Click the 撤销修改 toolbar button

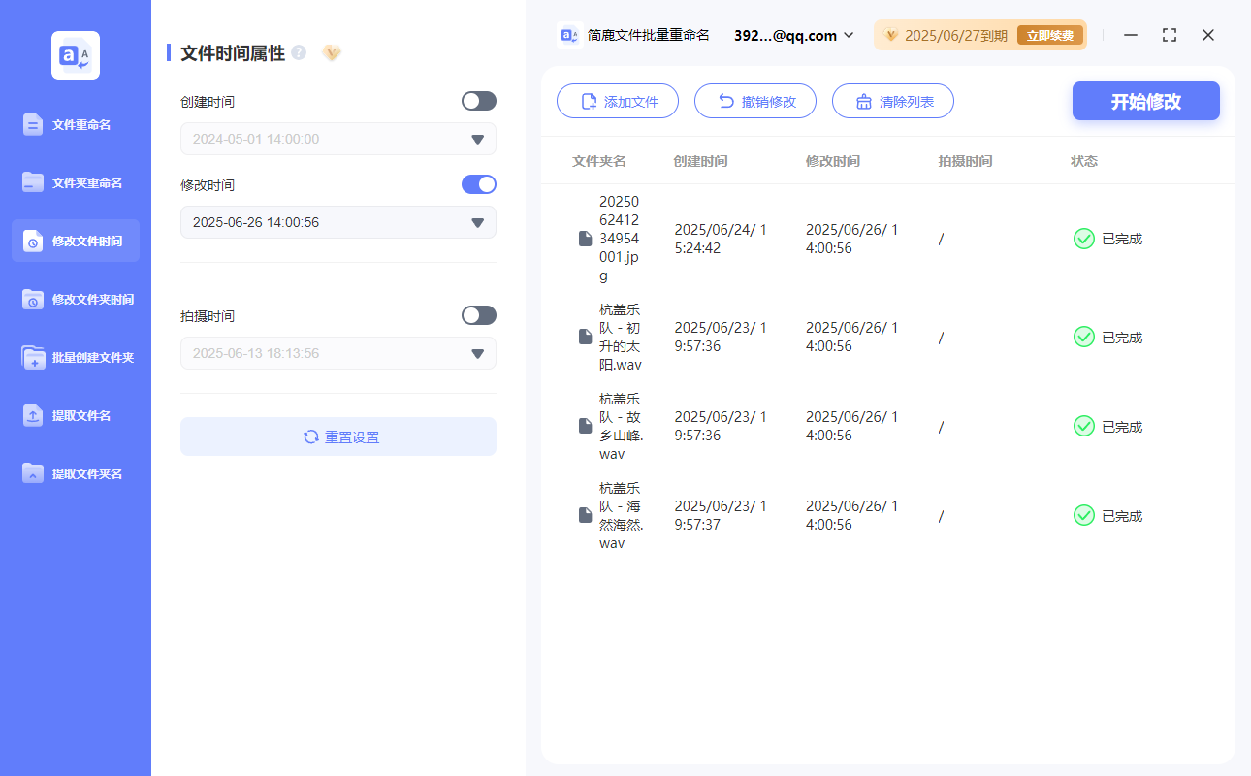pos(755,100)
